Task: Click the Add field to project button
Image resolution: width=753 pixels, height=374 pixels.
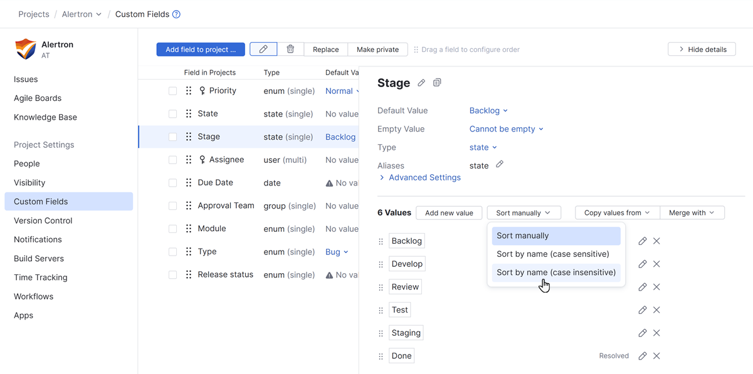Action: pos(201,49)
